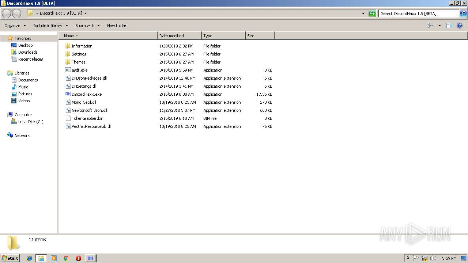This screenshot has height=263, width=468.
Task: Open Opera from taskbar
Action: pyautogui.click(x=78, y=258)
